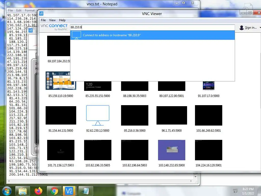Minimize the Notepad window
This screenshot has height=196, width=261.
coord(177,3)
